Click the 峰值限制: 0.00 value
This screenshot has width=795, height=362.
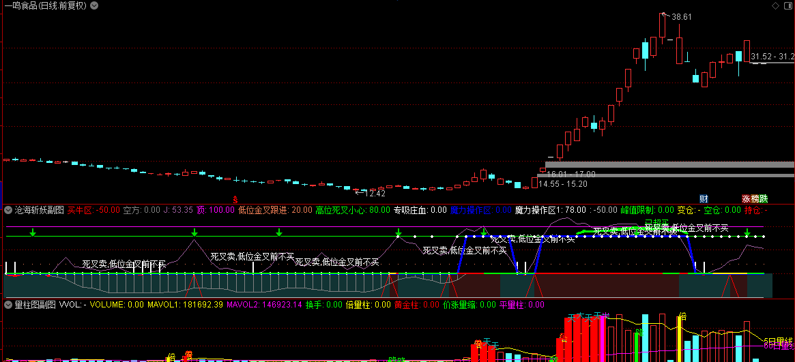(x=648, y=209)
